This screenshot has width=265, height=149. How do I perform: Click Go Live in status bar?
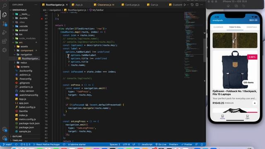161,144
